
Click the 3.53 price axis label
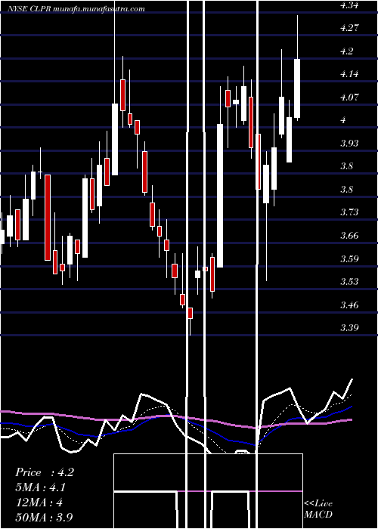pos(350,282)
